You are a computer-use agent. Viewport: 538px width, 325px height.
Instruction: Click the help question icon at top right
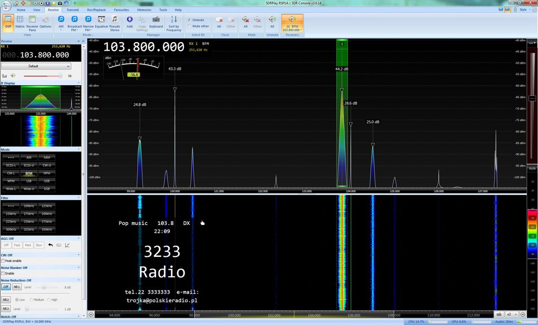[534, 9]
